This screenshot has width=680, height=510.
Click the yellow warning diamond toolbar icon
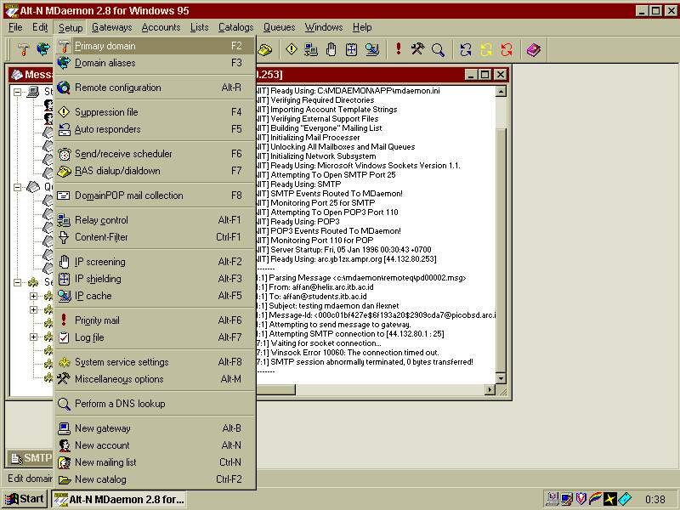click(292, 49)
